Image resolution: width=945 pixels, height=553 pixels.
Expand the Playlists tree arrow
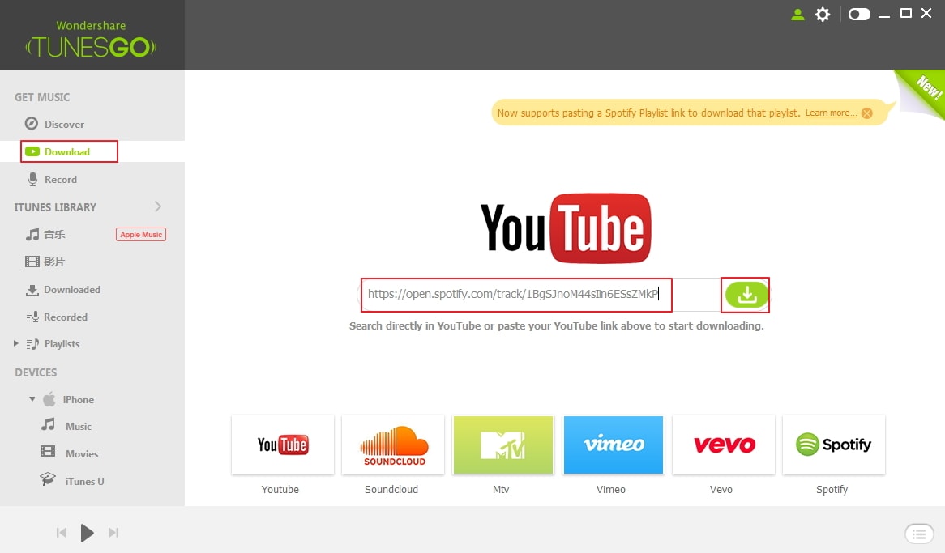click(x=16, y=343)
